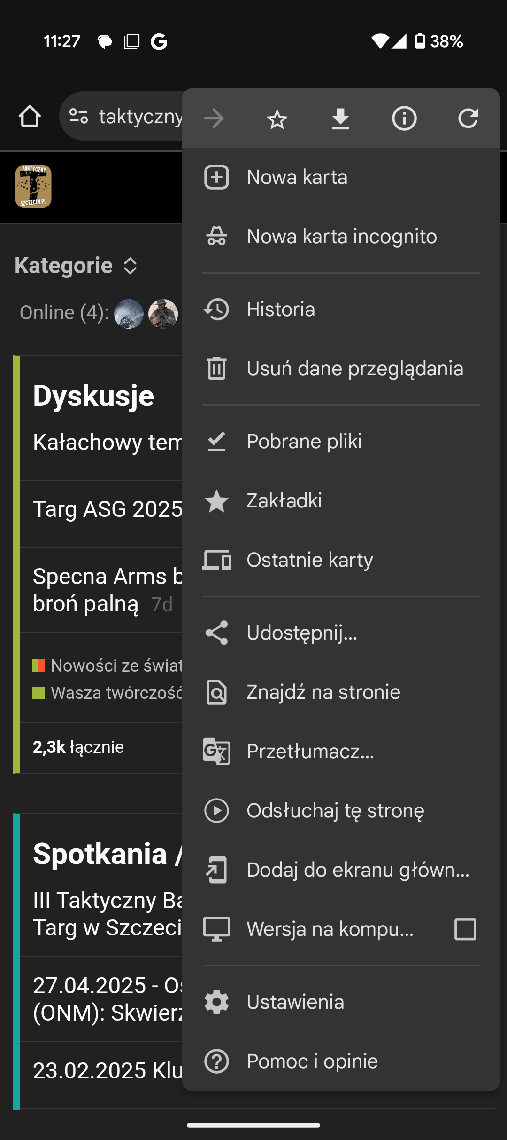Open Targ ASG 2025 topic
This screenshot has height=1140, width=507.
click(108, 509)
